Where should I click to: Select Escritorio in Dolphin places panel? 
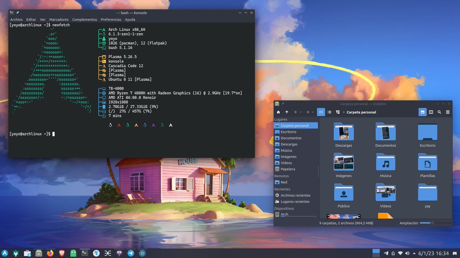pyautogui.click(x=296, y=132)
